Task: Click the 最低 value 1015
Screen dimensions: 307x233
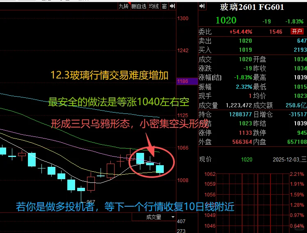Action: (300, 87)
